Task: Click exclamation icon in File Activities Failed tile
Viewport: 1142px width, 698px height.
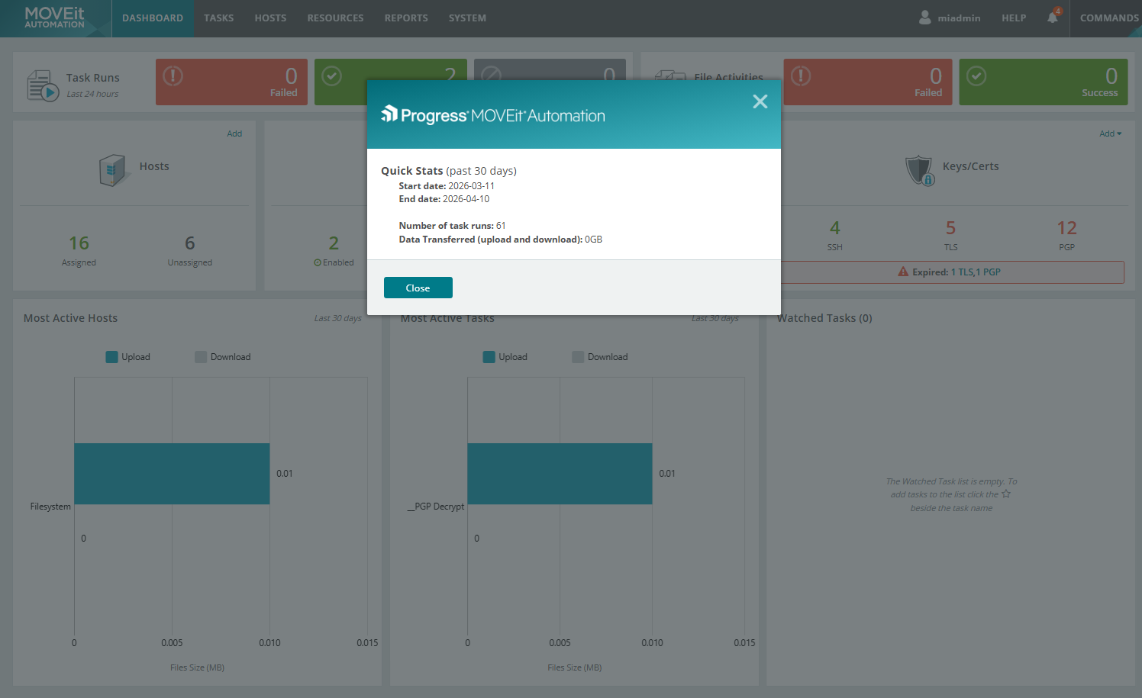Action: click(801, 76)
